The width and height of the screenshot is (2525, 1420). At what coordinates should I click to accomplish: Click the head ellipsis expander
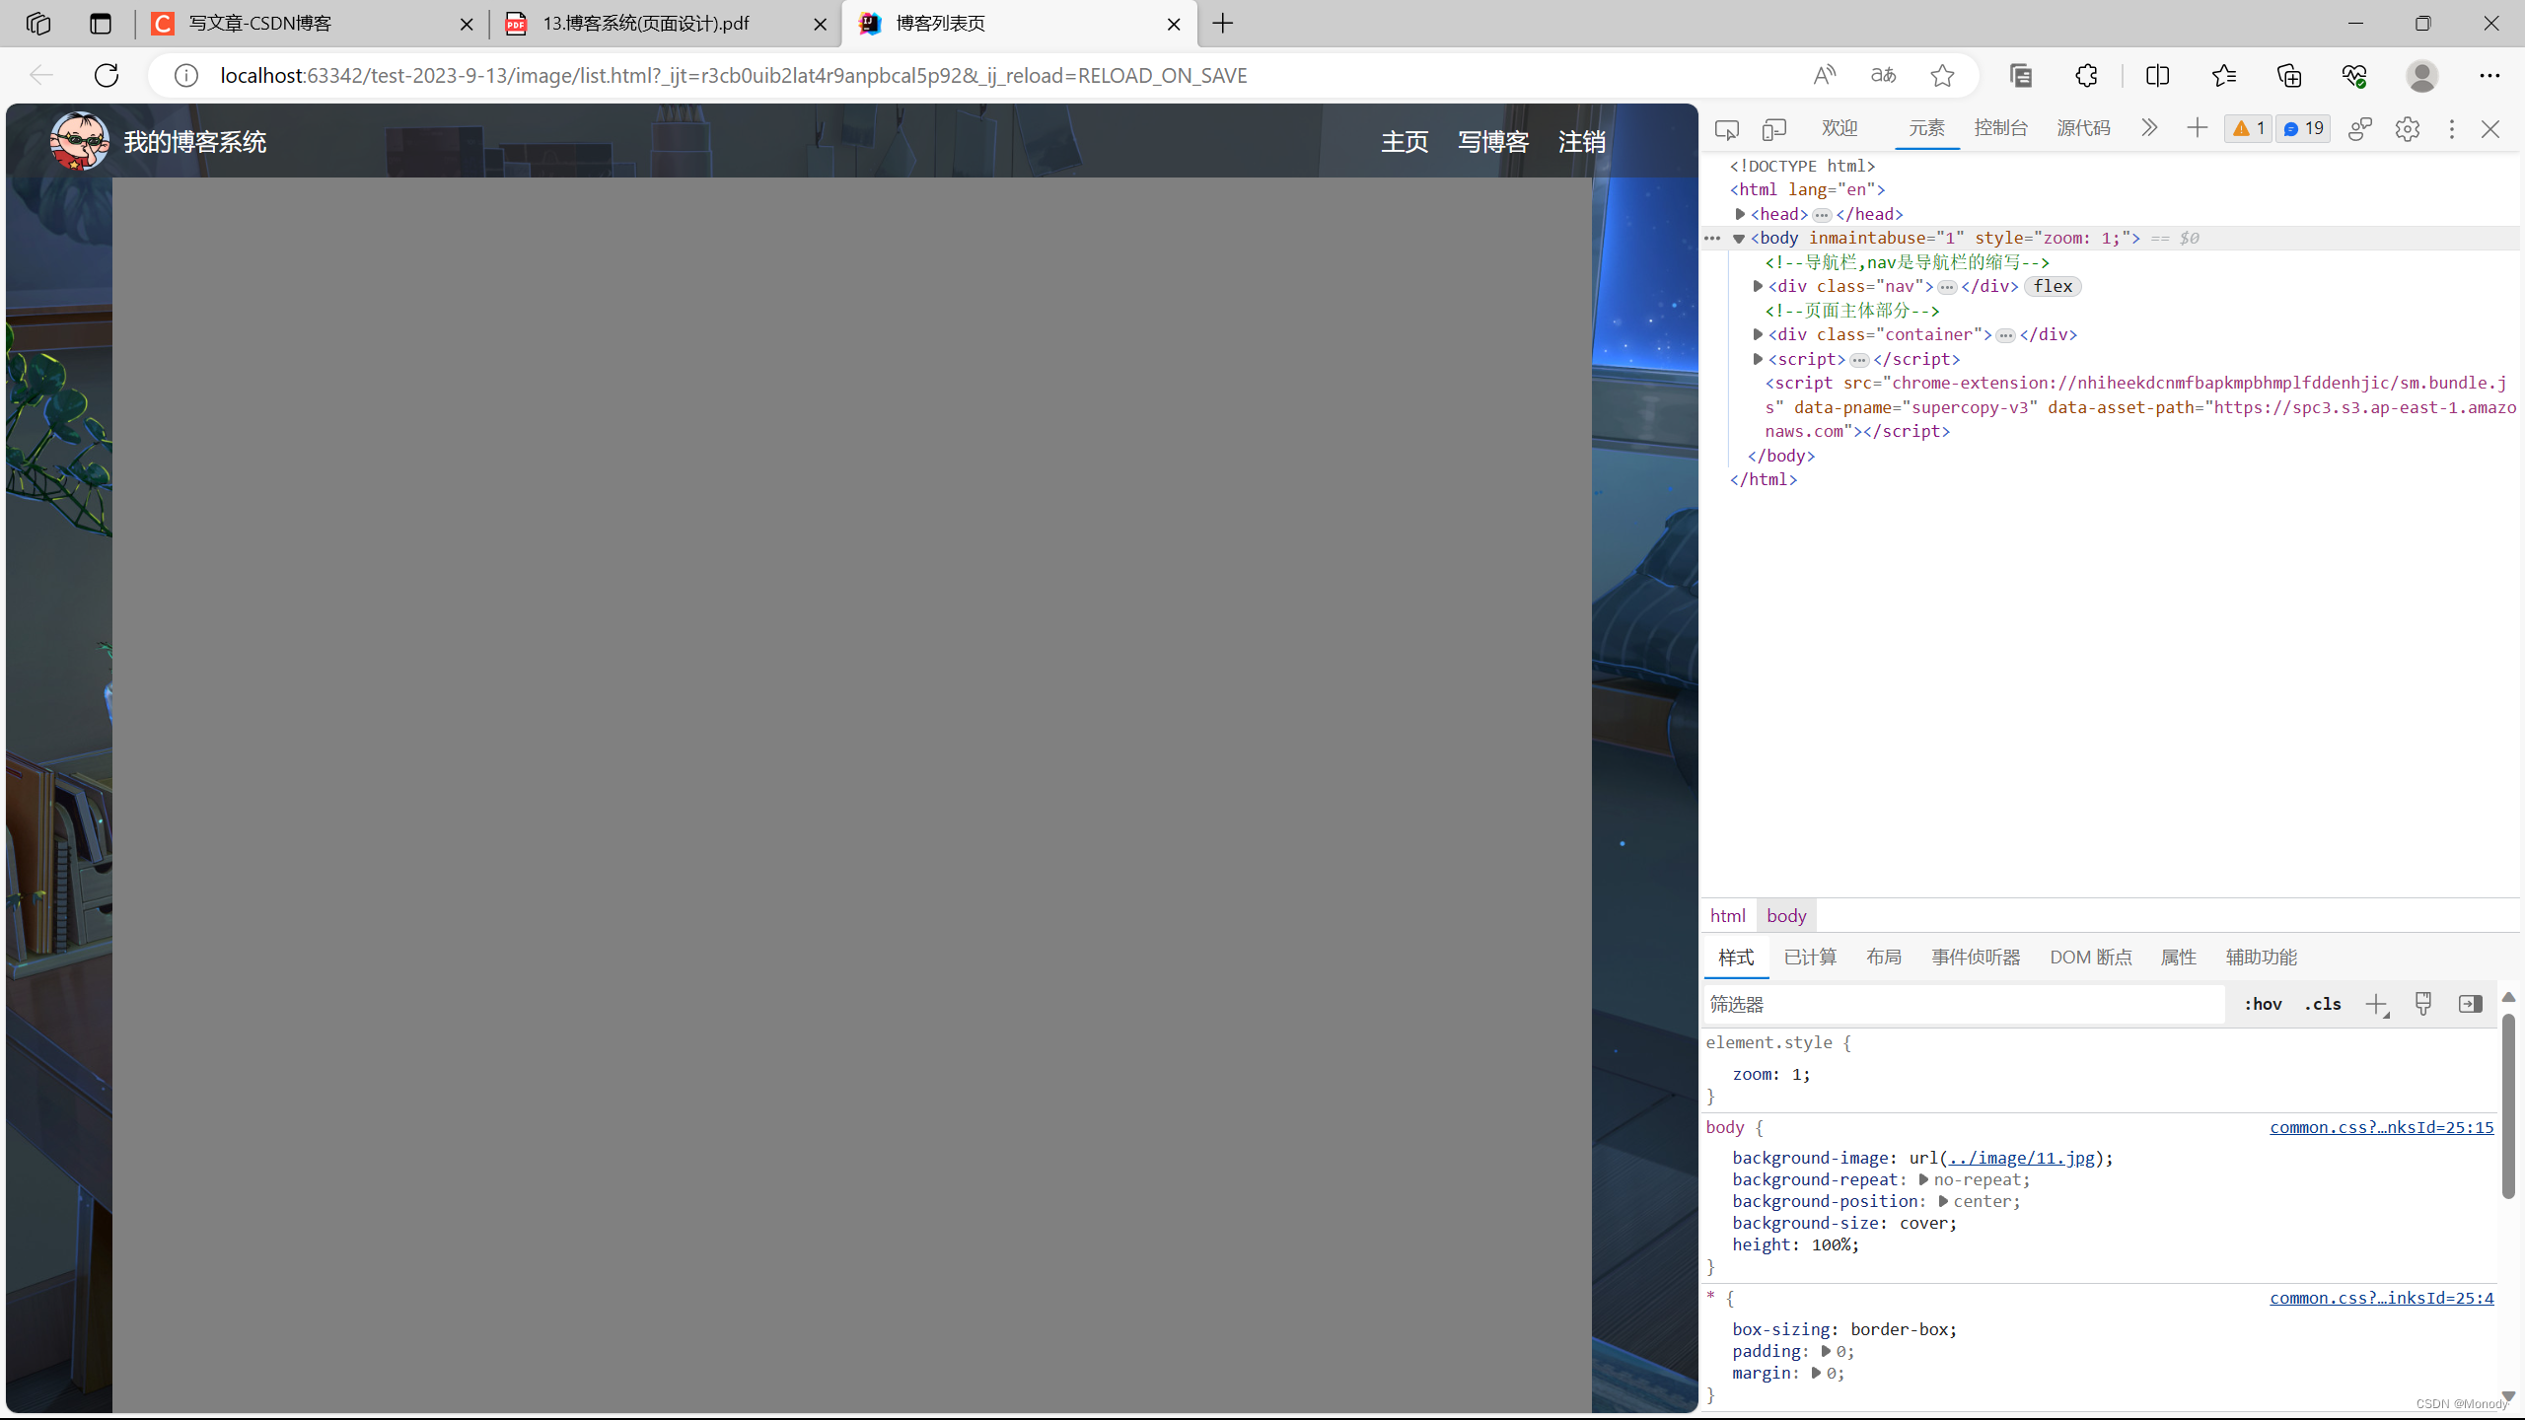[1822, 215]
